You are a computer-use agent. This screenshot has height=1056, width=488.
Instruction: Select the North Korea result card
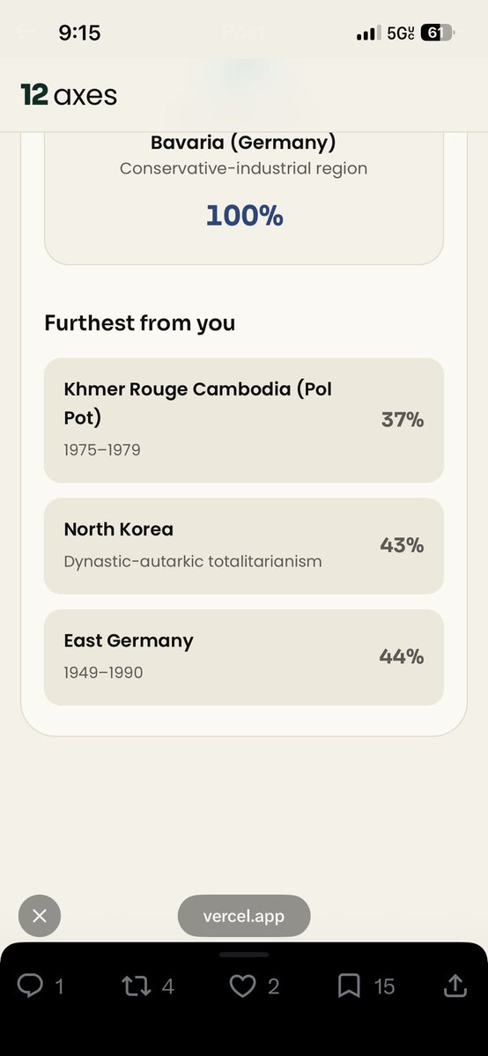click(x=244, y=545)
